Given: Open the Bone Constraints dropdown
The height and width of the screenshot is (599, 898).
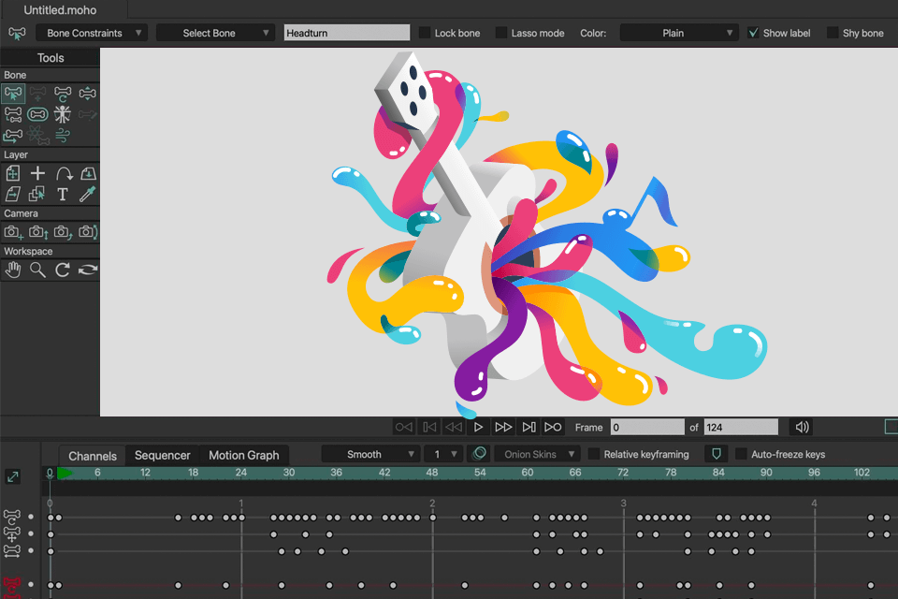Looking at the screenshot, I should (91, 33).
